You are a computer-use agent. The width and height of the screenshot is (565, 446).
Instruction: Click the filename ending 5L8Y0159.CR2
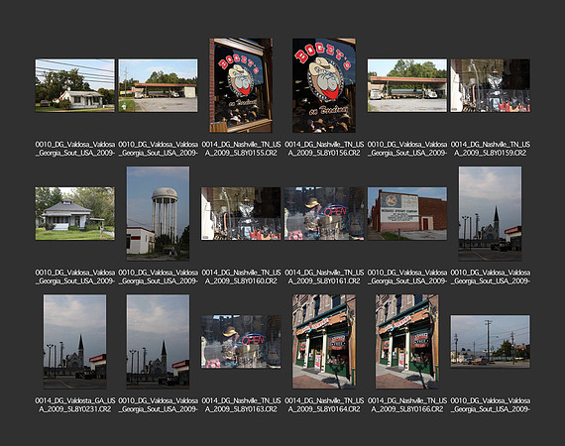pyautogui.click(x=490, y=149)
